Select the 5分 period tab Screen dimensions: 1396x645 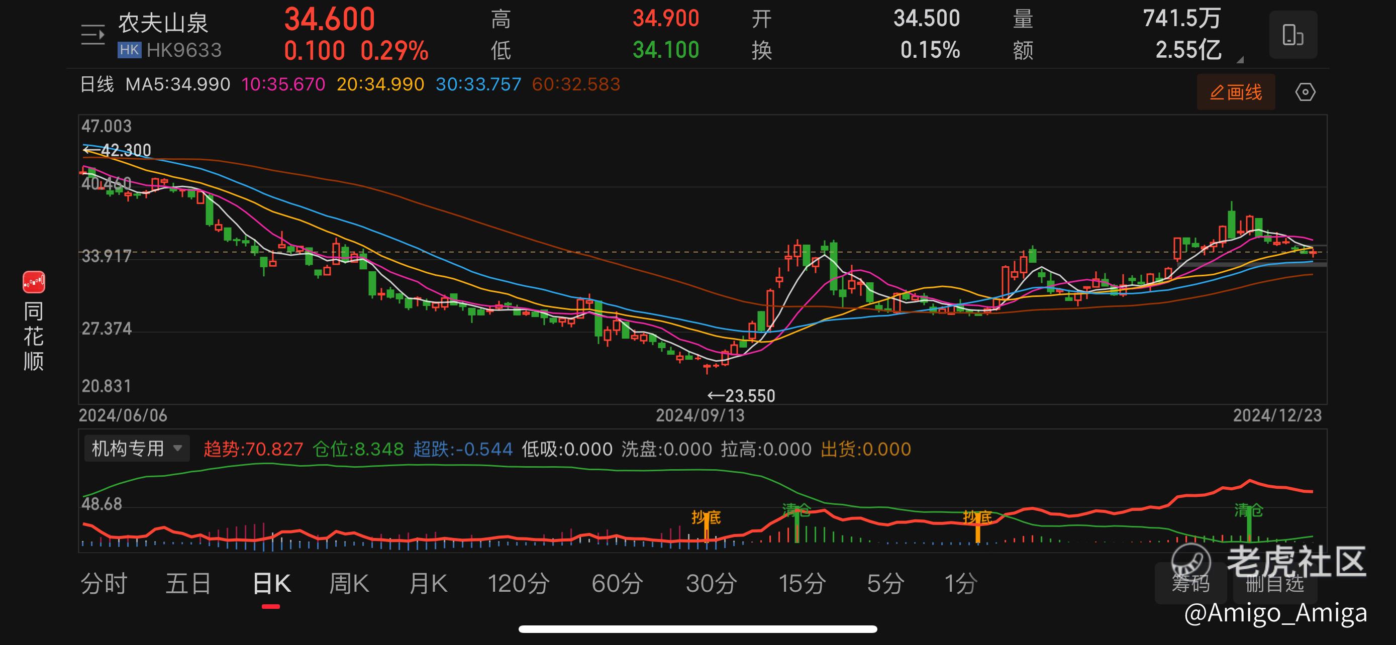(885, 584)
